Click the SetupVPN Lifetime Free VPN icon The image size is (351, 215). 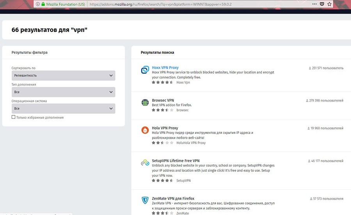145,163
